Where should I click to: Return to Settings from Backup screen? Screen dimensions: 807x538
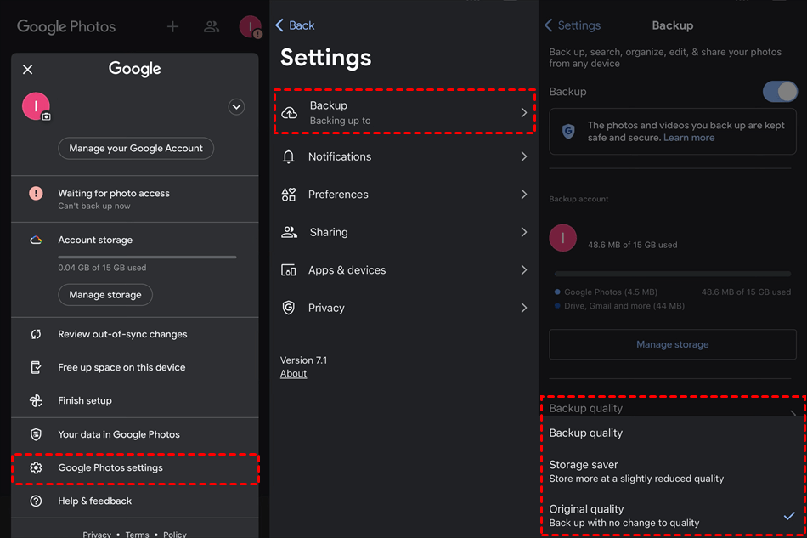coord(573,25)
